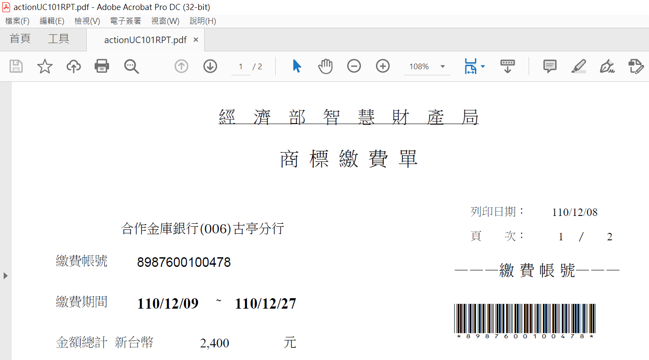Click the total amount 2,400
649x360 pixels.
215,343
